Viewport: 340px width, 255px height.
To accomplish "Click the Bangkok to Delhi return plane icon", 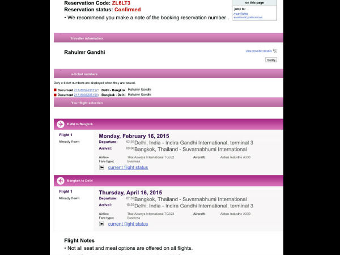I will (60, 181).
